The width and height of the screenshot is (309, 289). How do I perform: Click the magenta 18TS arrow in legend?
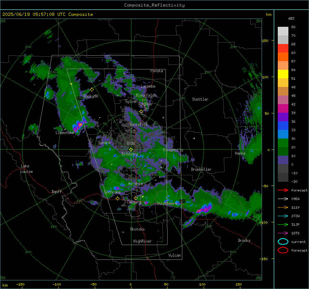coord(283,233)
